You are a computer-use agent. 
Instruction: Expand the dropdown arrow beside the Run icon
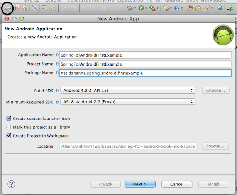tap(146, 8)
